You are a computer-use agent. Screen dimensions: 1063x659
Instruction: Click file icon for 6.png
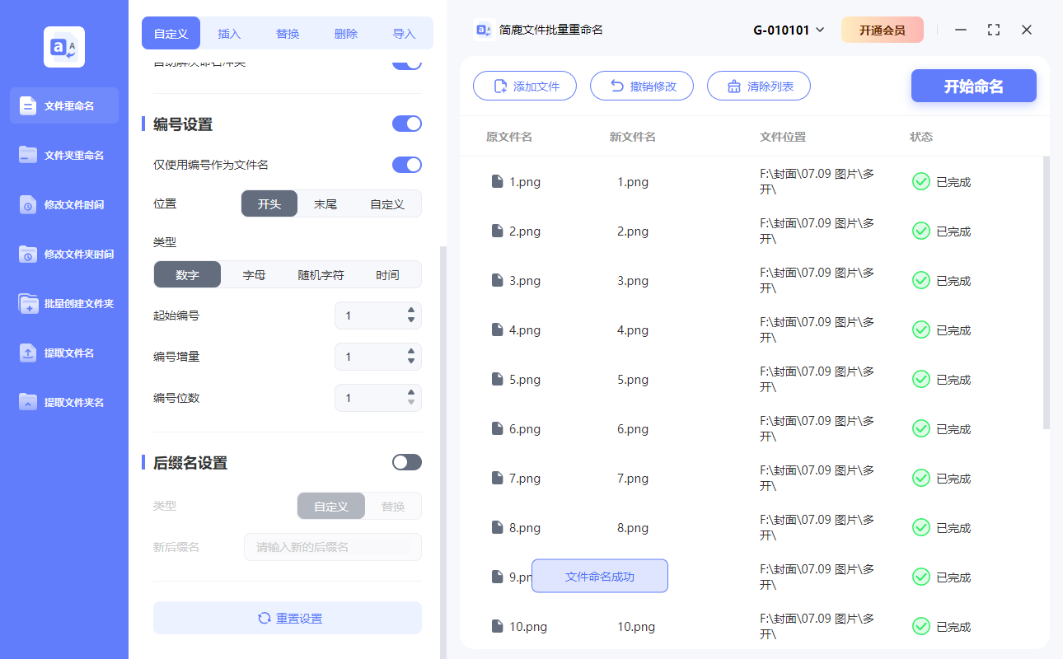point(497,428)
